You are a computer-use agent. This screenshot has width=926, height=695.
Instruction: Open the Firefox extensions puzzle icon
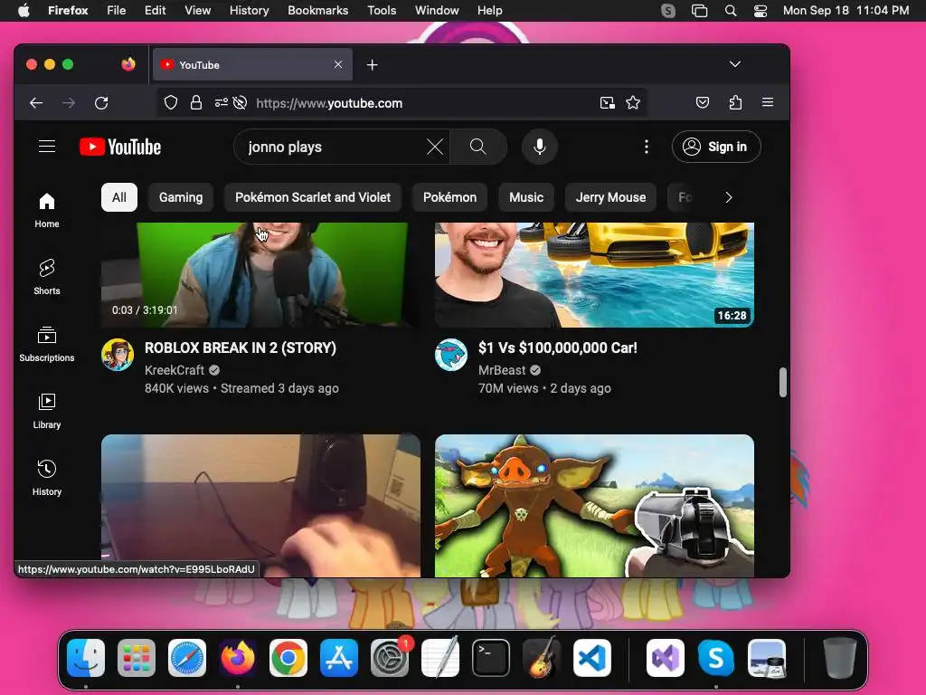(735, 103)
